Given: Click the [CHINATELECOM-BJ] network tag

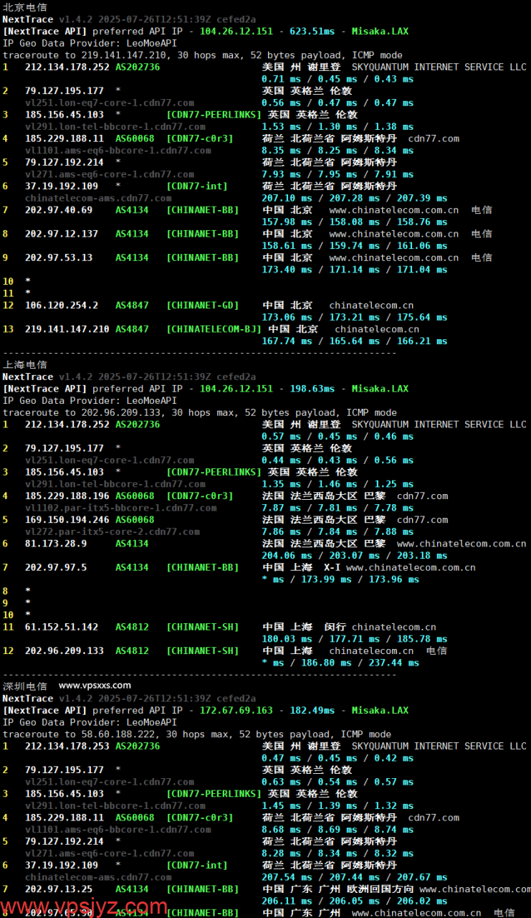Looking at the screenshot, I should pos(214,329).
